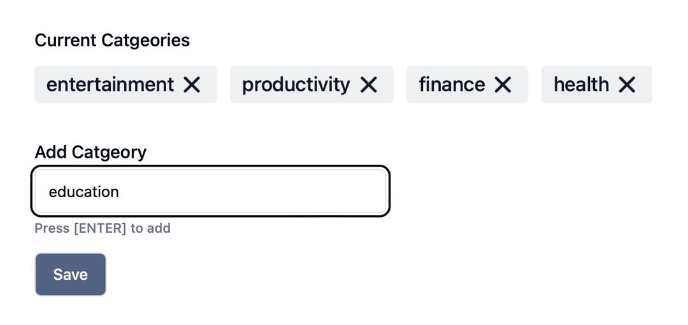
Task: Click the word education in the input
Action: pyautogui.click(x=83, y=191)
